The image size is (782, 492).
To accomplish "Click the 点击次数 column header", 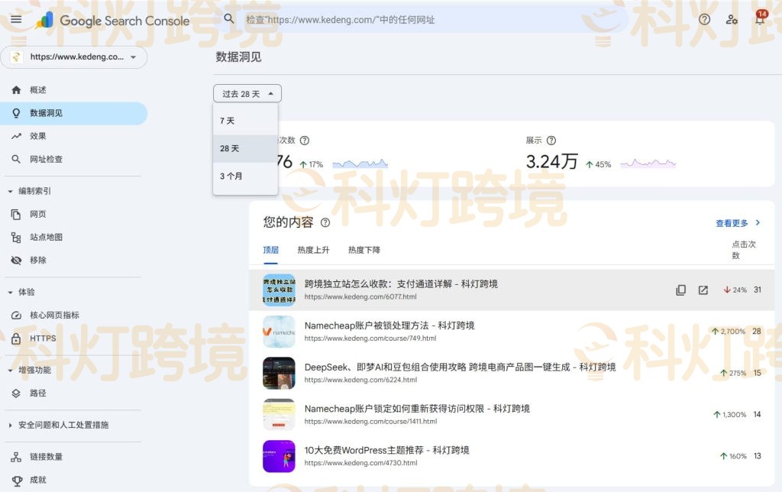I will tap(743, 250).
